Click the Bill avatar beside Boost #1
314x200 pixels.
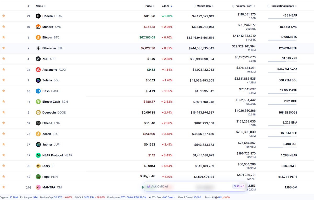click(216, 197)
